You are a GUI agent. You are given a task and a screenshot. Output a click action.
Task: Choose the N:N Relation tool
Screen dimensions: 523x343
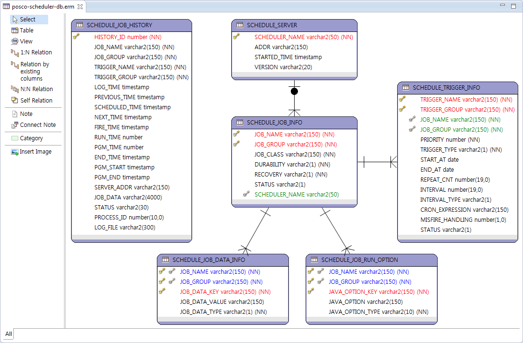coord(36,89)
